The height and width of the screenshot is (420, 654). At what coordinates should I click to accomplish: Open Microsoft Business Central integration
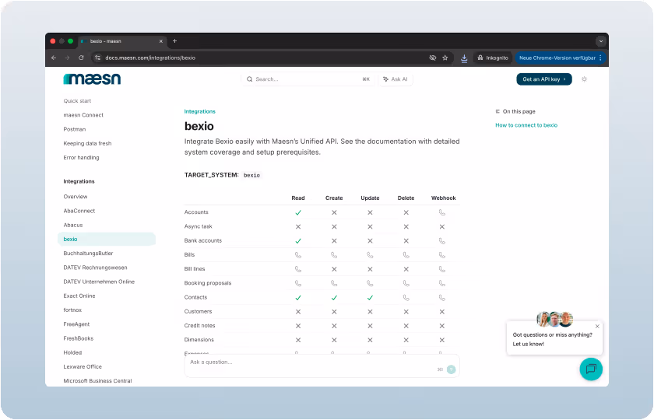[x=97, y=381]
